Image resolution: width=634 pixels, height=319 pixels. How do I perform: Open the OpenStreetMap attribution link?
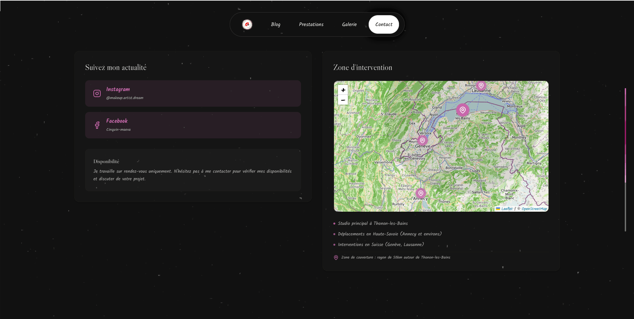coord(534,209)
